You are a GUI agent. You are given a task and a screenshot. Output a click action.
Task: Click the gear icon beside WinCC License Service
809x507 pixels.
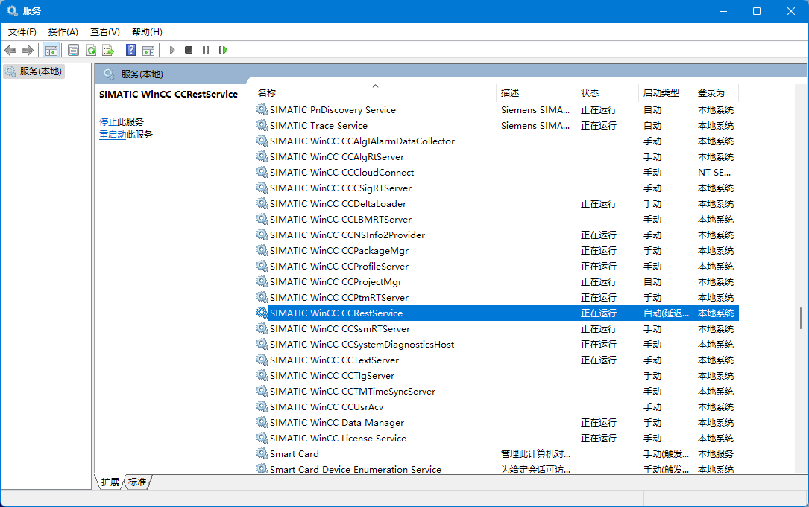tap(262, 438)
